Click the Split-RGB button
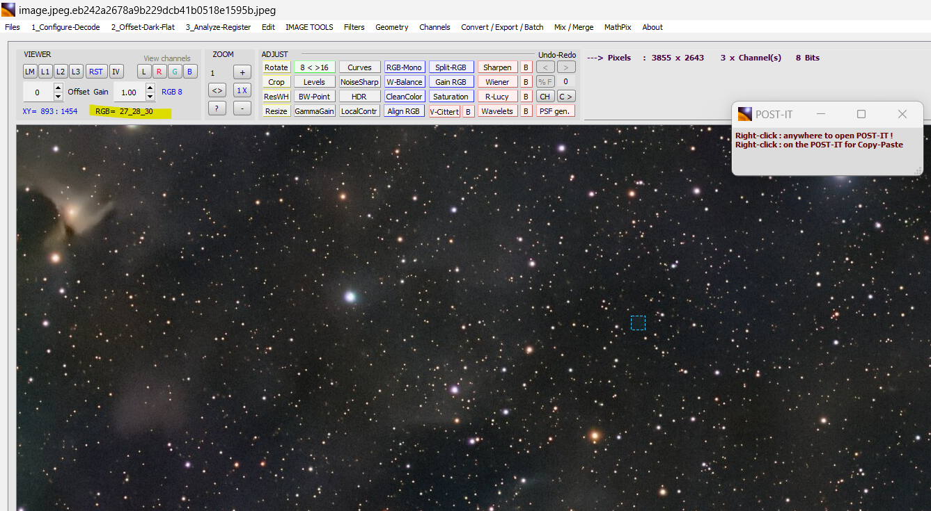931x511 pixels. (x=451, y=67)
